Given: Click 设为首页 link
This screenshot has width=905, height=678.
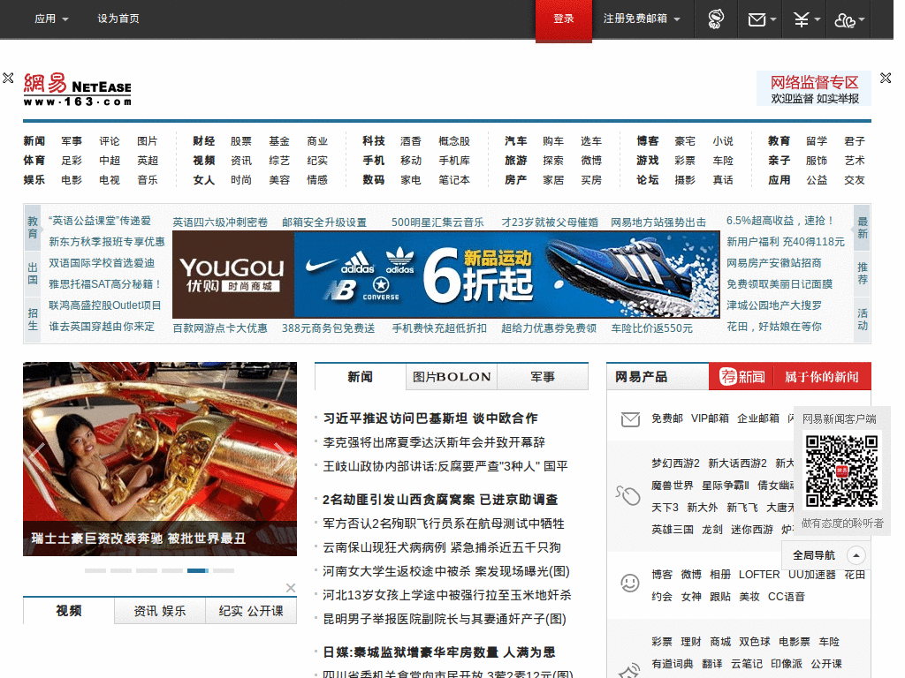Looking at the screenshot, I should pos(118,19).
